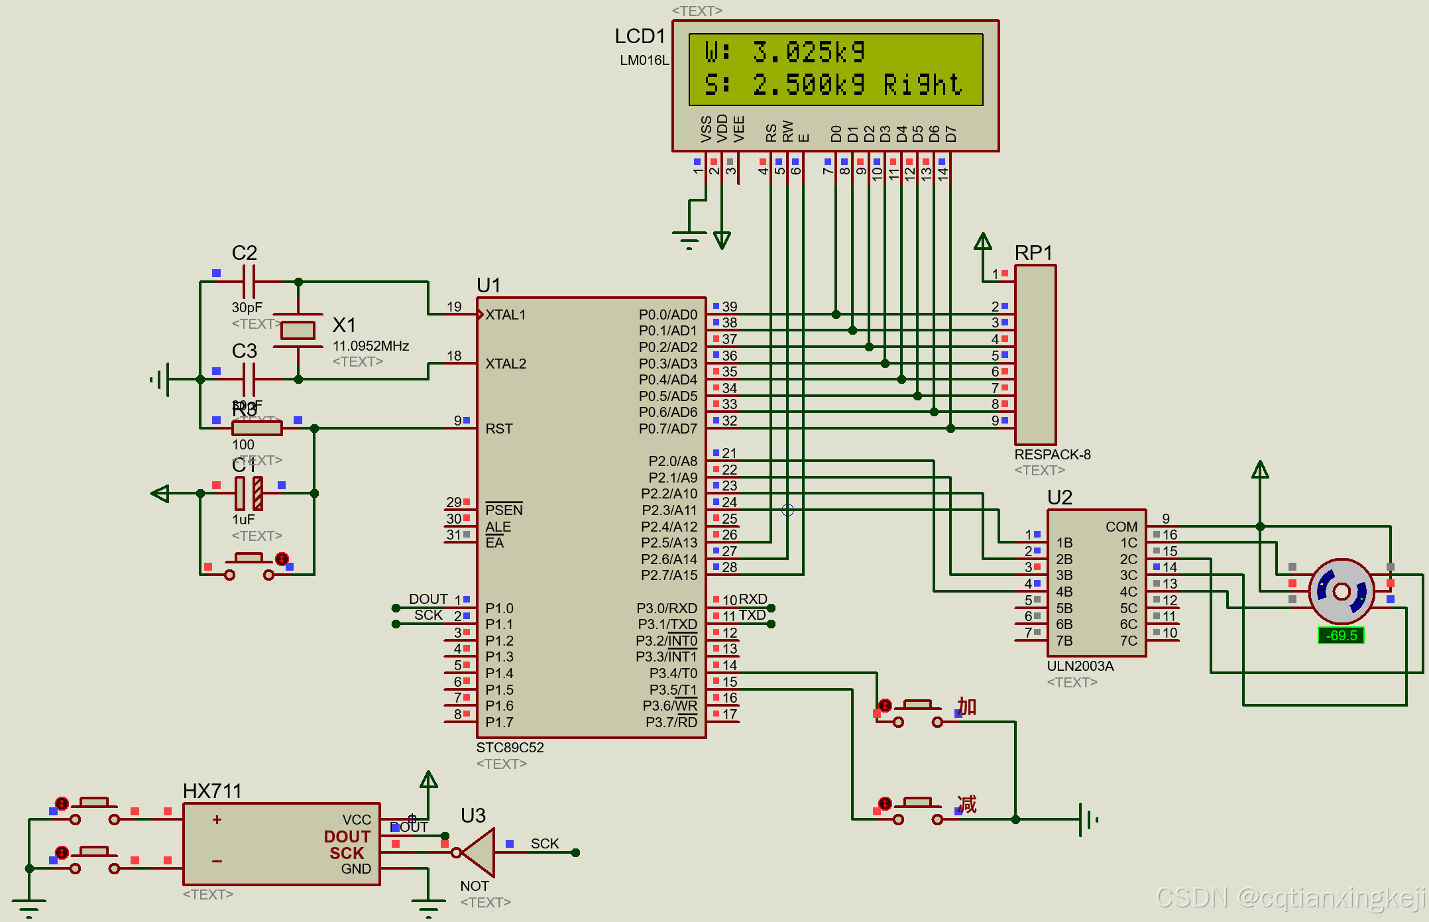Screen dimensions: 1429x922
Task: Select the ULN2003A U2 driver chip
Action: pyautogui.click(x=1096, y=583)
